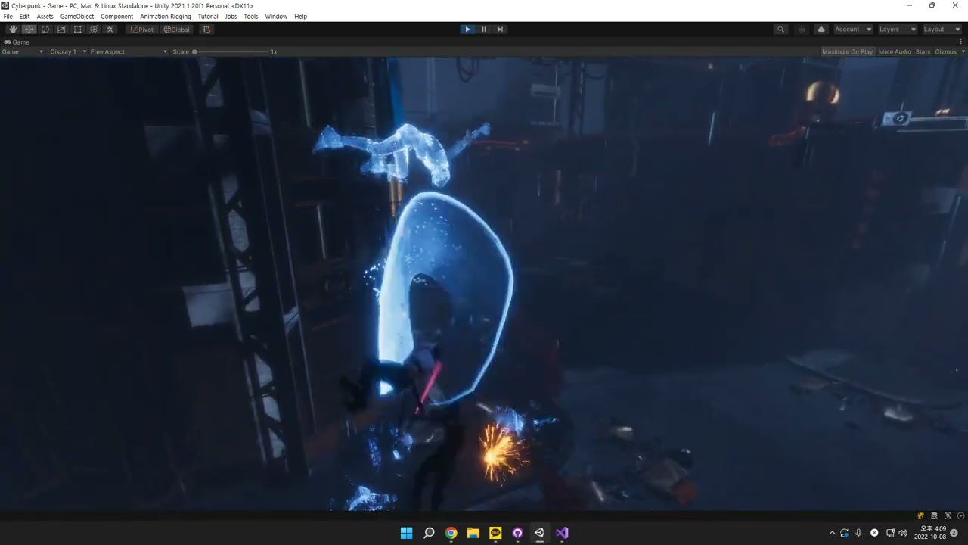Open the GameObject menu
968x545 pixels.
[77, 17]
